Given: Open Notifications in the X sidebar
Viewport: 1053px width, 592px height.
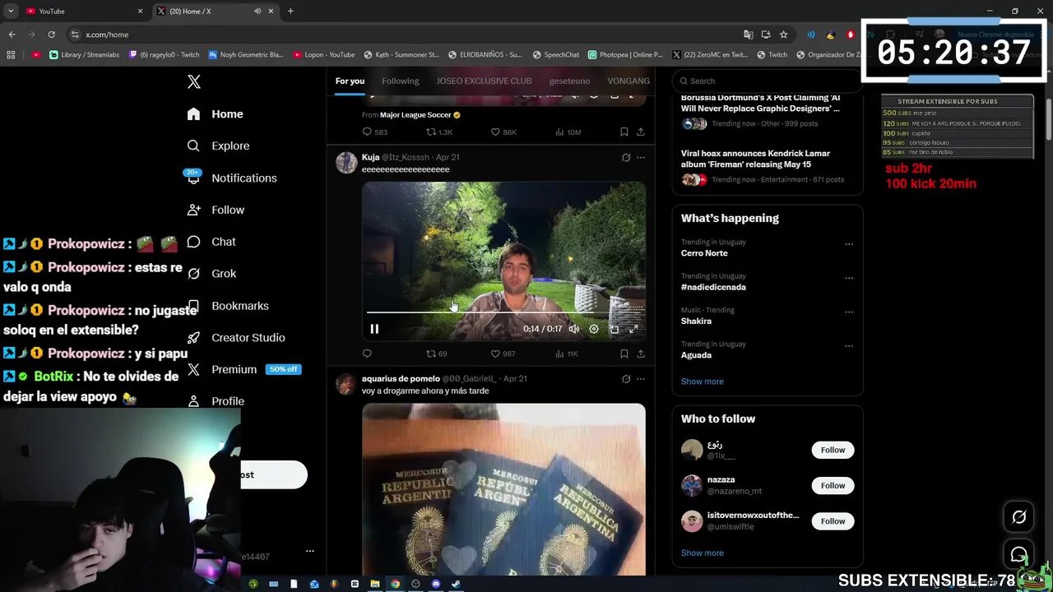Looking at the screenshot, I should coord(231,178).
